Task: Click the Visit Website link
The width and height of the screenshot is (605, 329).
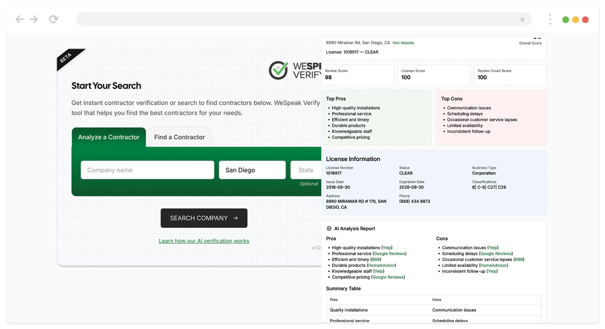Action: pyautogui.click(x=403, y=42)
